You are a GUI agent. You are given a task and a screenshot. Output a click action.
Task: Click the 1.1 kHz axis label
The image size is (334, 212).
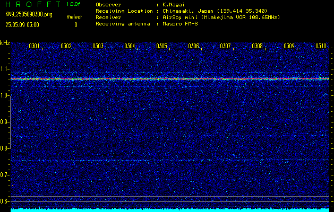point(4,69)
